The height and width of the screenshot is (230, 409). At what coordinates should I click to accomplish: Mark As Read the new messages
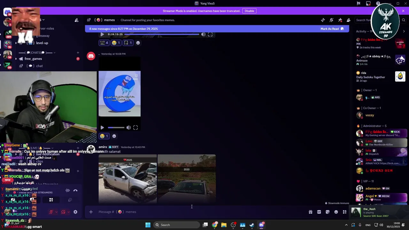[332, 29]
